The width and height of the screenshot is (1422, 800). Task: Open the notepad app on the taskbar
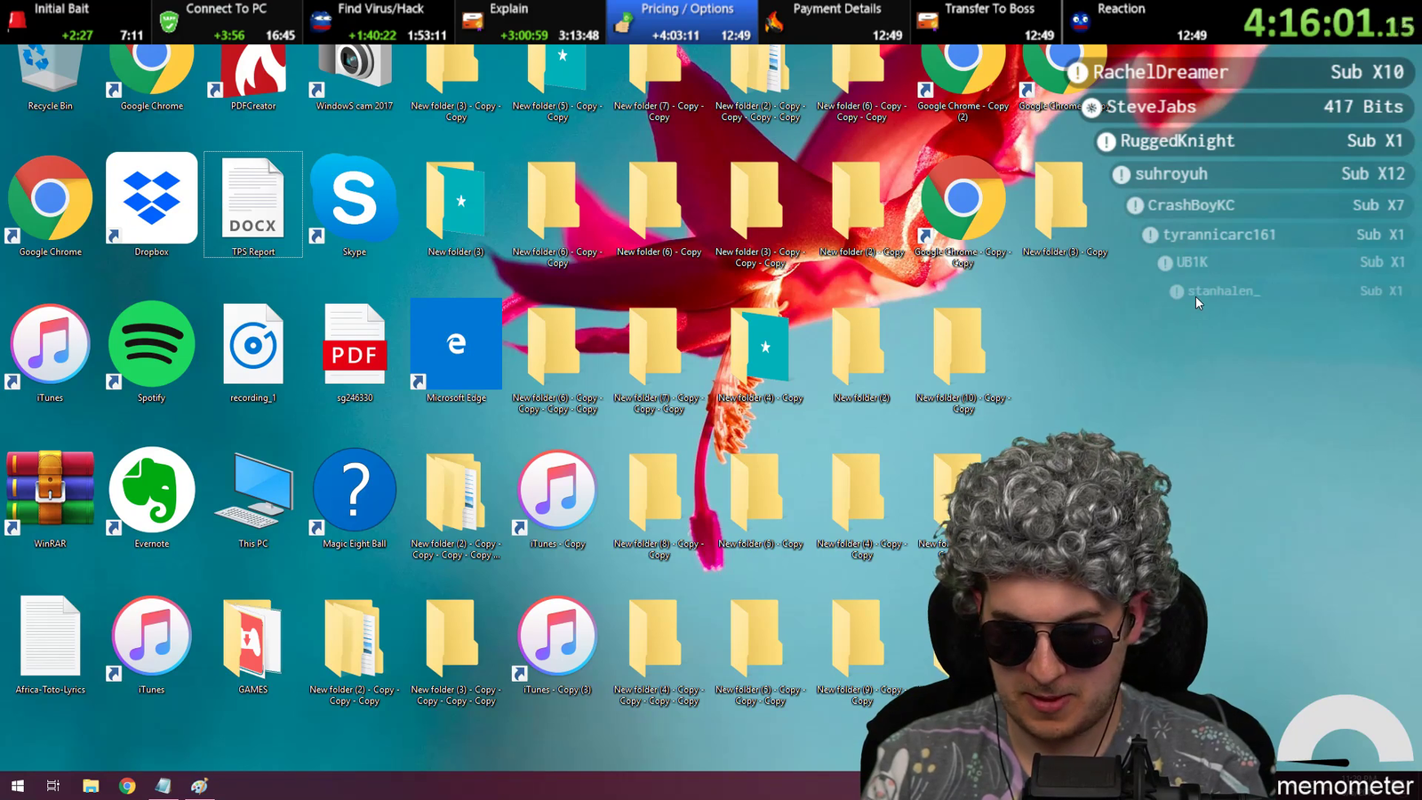point(164,786)
